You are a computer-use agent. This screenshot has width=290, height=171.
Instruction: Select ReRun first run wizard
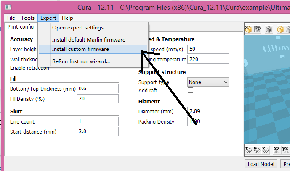click(81, 61)
